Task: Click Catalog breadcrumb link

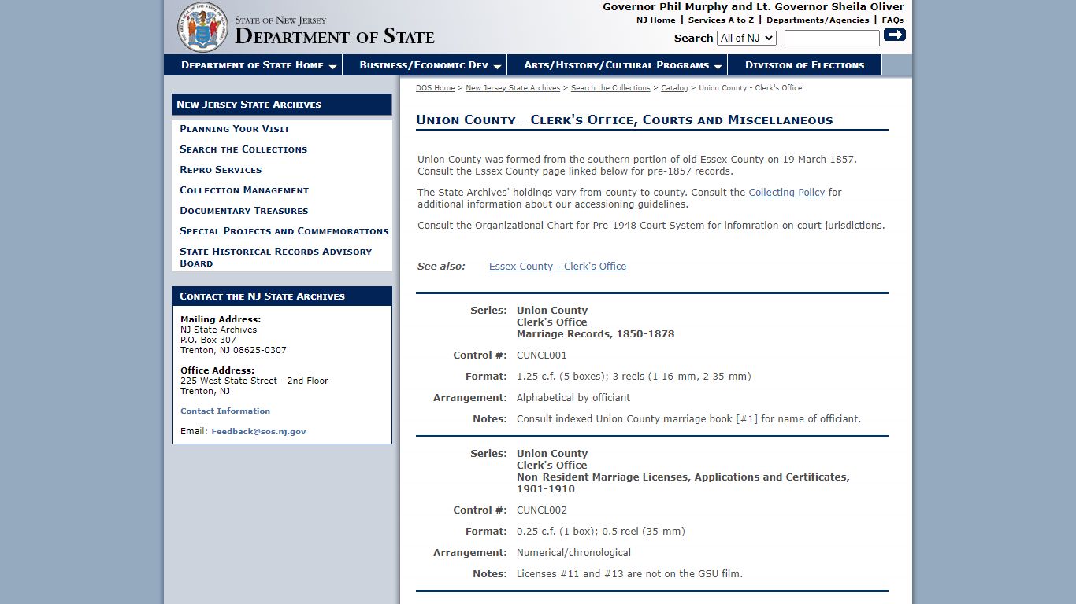Action: [674, 88]
